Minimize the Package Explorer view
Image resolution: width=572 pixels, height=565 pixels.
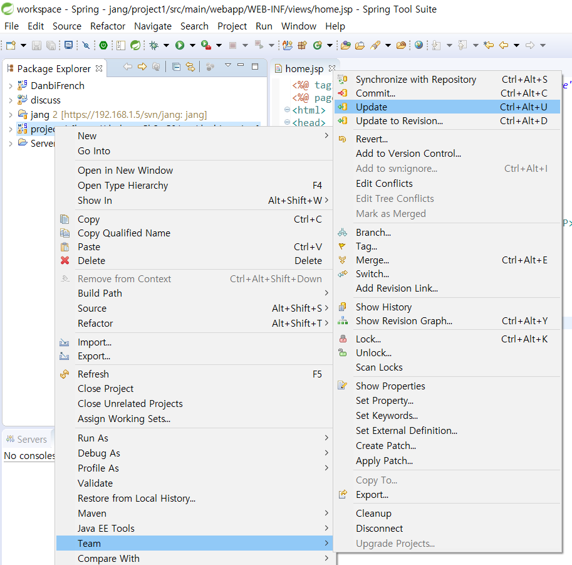241,65
